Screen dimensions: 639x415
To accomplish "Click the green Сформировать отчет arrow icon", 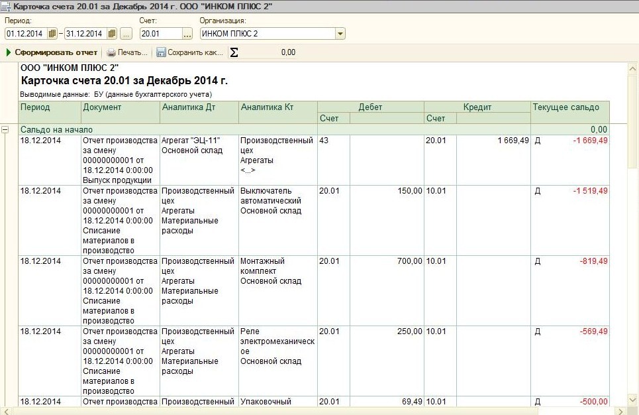I will pyautogui.click(x=9, y=52).
